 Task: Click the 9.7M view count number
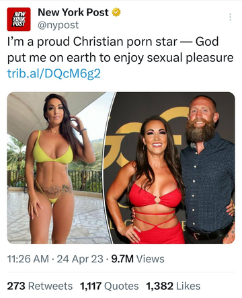122,259
